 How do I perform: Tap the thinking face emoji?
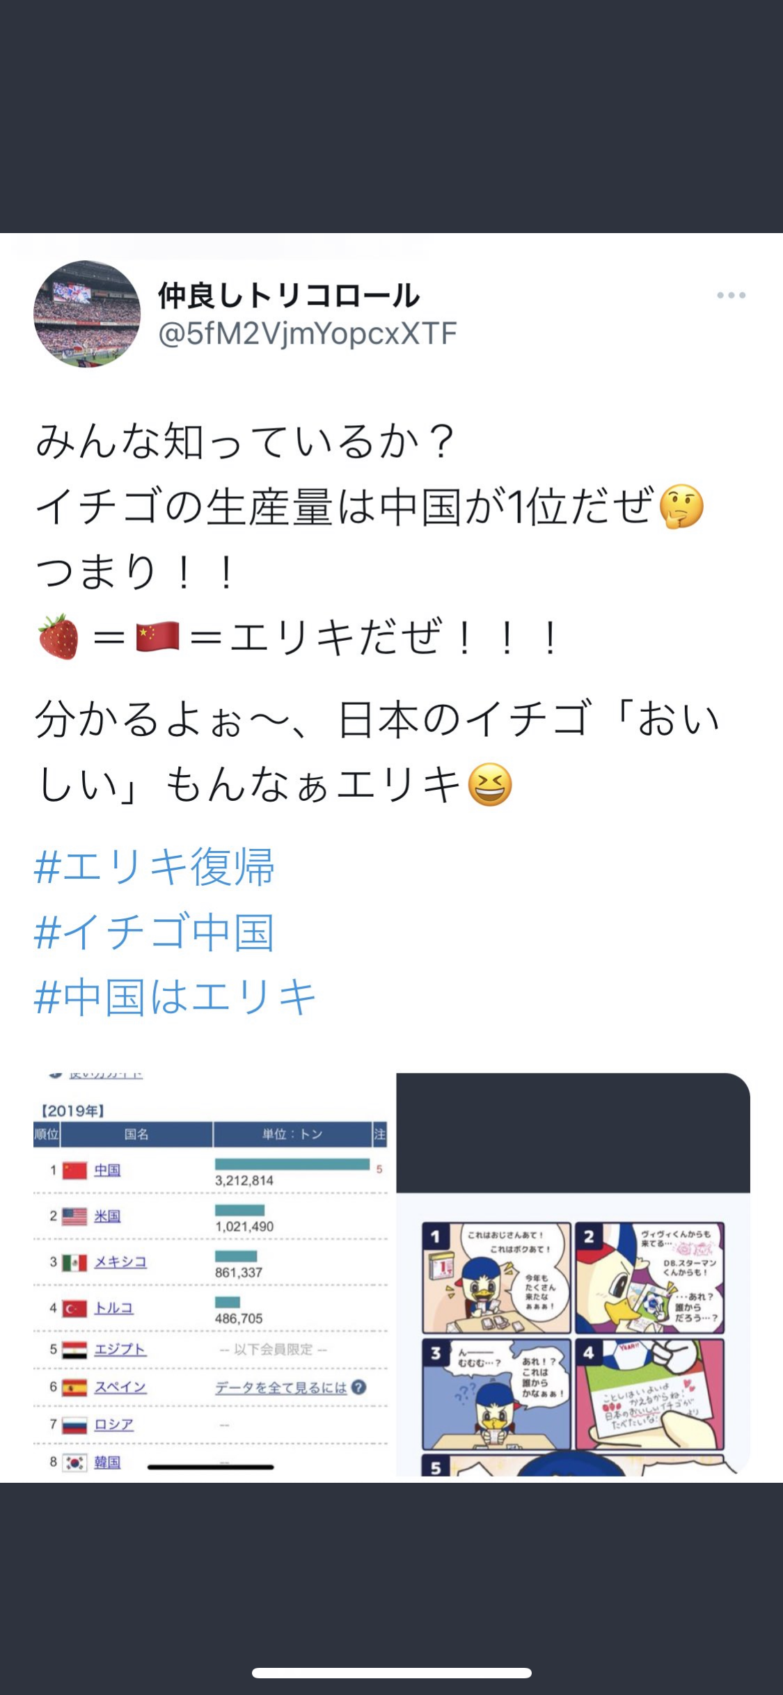681,507
